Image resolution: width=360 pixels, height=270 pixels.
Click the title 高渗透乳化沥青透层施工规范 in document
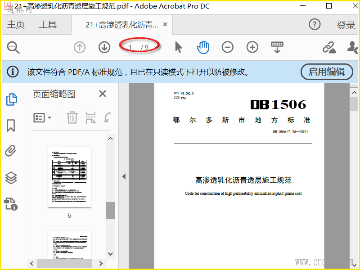pos(243,180)
